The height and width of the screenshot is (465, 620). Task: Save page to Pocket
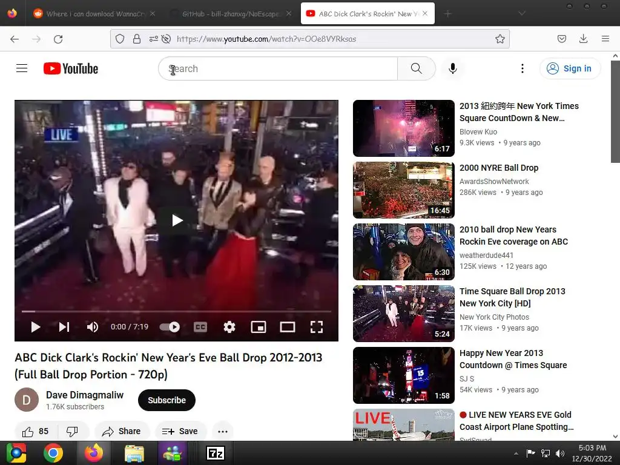coord(562,39)
